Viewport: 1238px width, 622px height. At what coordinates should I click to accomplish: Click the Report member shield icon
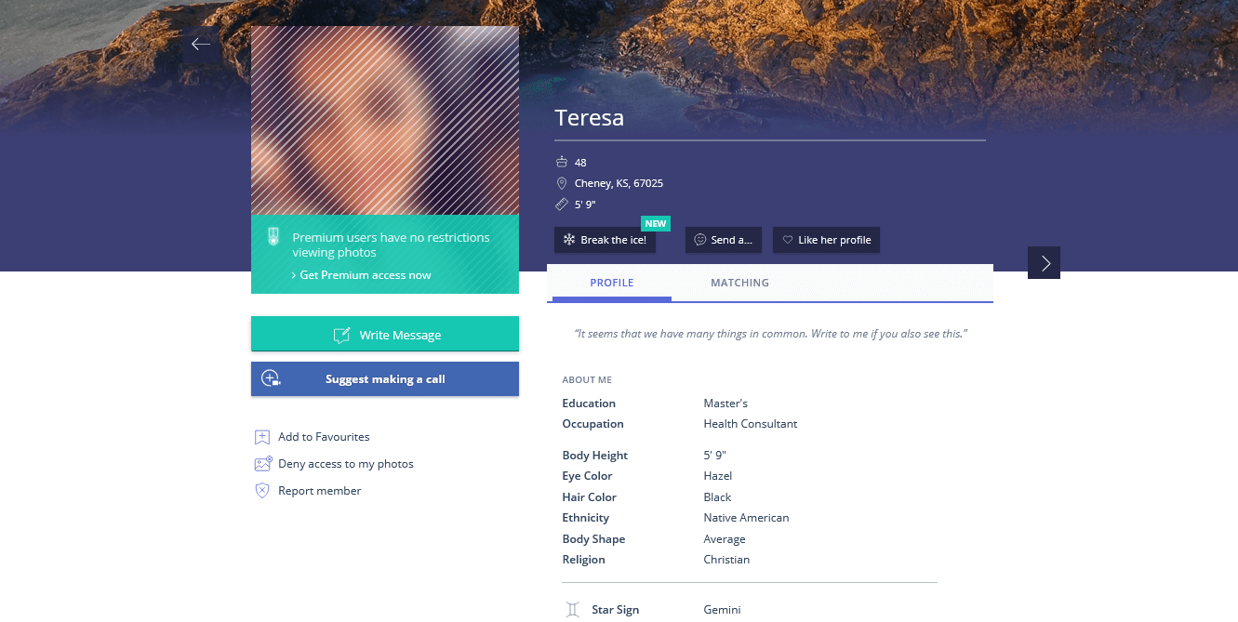262,491
